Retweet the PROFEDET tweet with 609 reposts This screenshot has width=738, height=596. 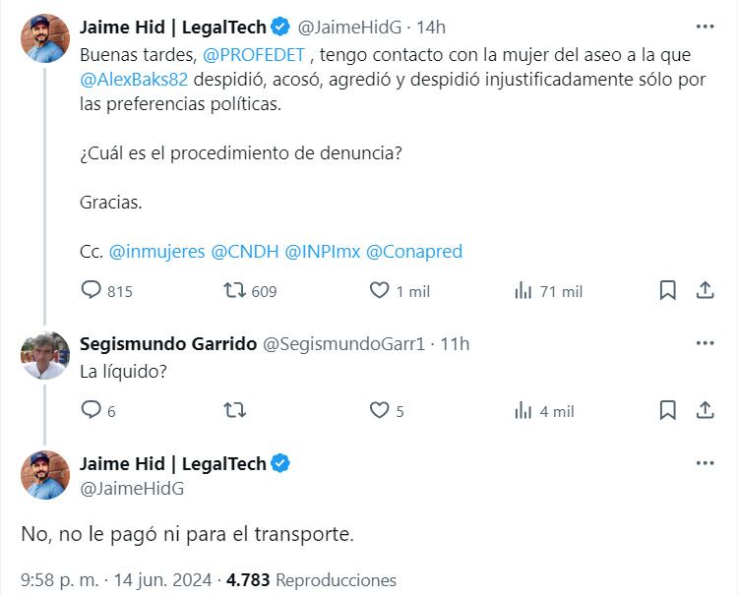pos(234,291)
